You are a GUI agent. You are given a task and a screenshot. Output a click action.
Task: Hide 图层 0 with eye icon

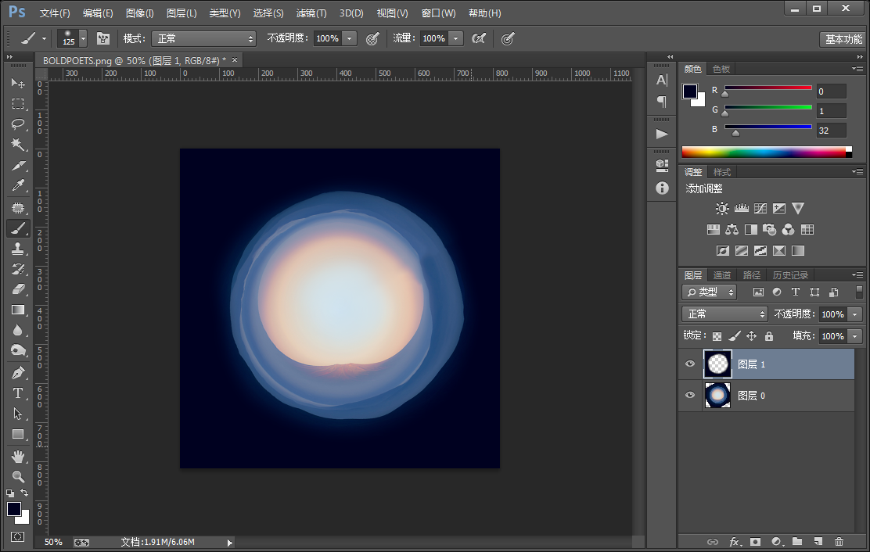(x=690, y=395)
